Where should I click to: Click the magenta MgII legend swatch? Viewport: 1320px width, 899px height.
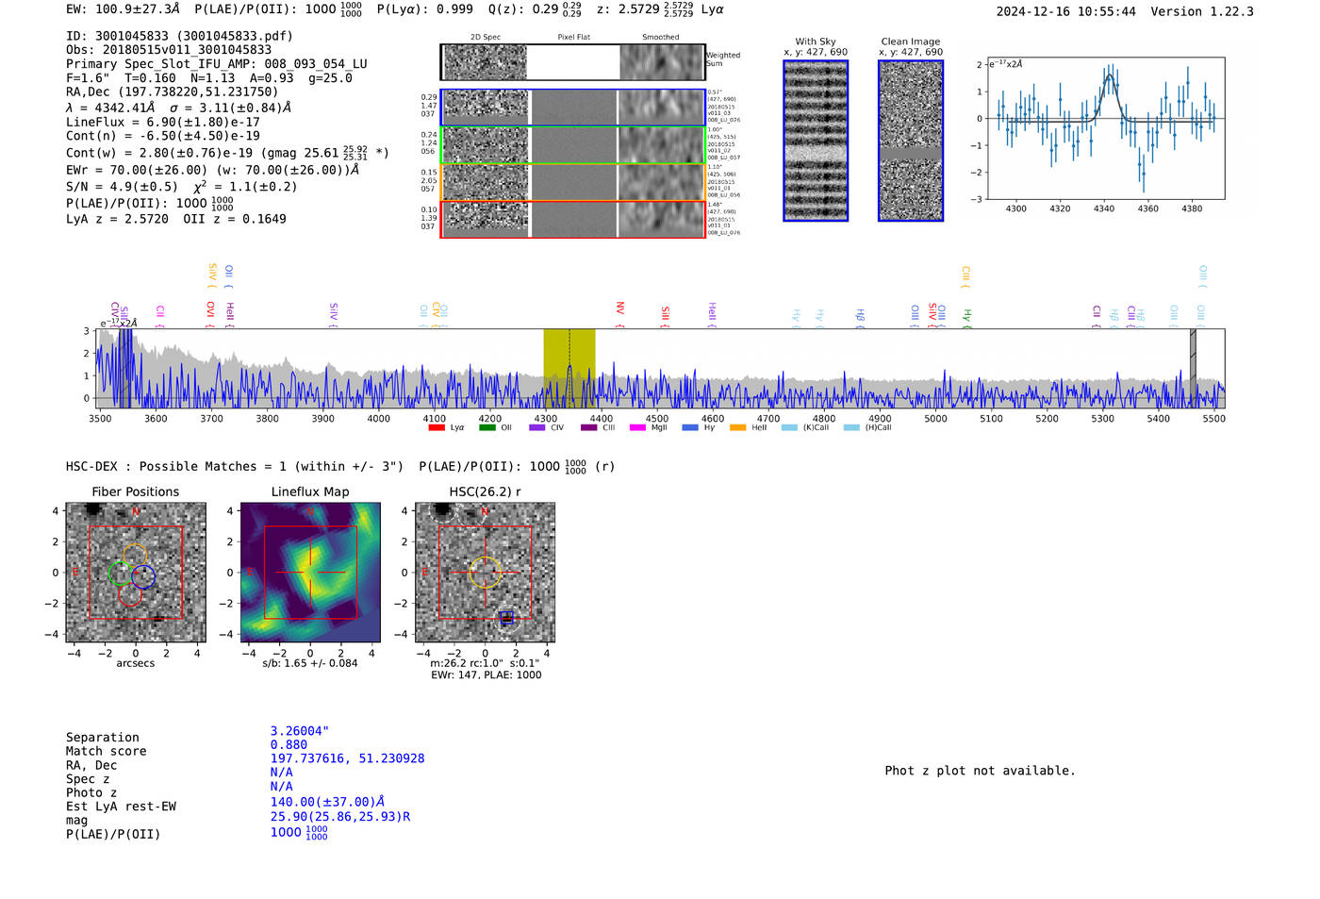(x=638, y=428)
